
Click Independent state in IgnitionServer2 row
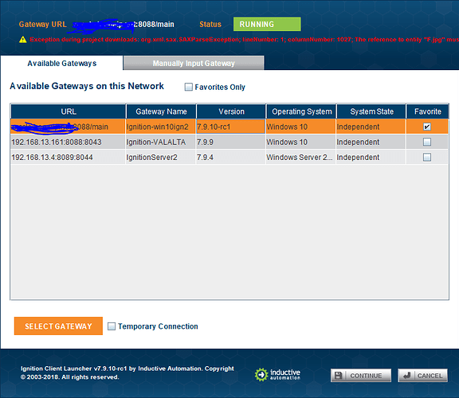click(371, 157)
